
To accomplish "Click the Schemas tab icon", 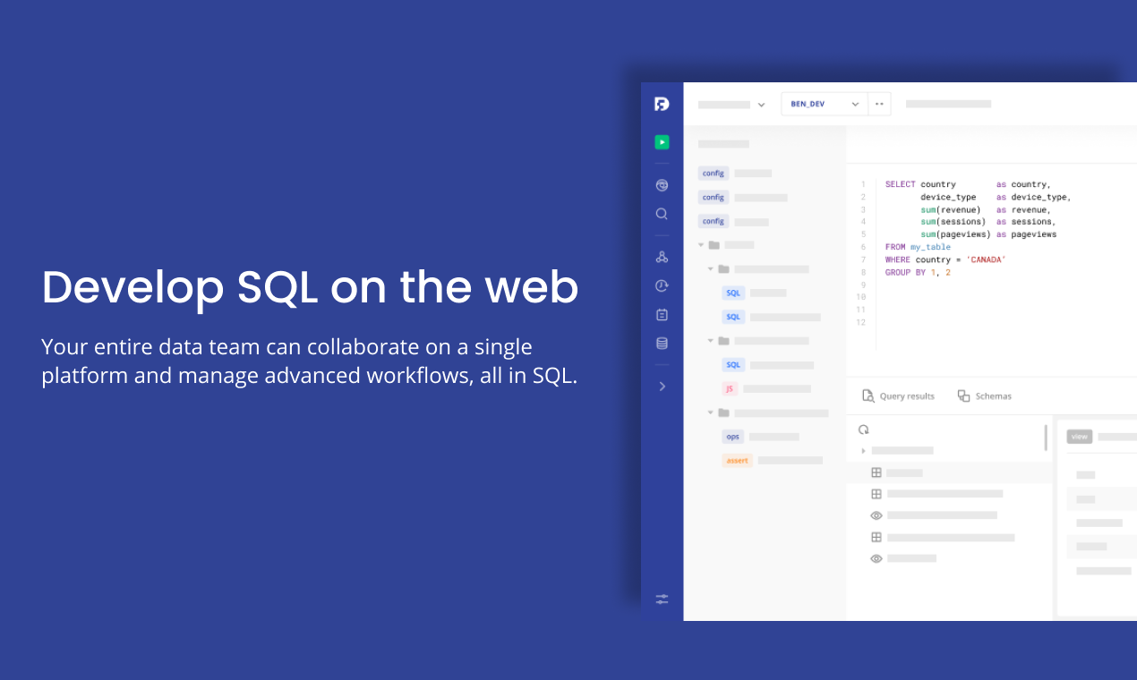I will (963, 395).
